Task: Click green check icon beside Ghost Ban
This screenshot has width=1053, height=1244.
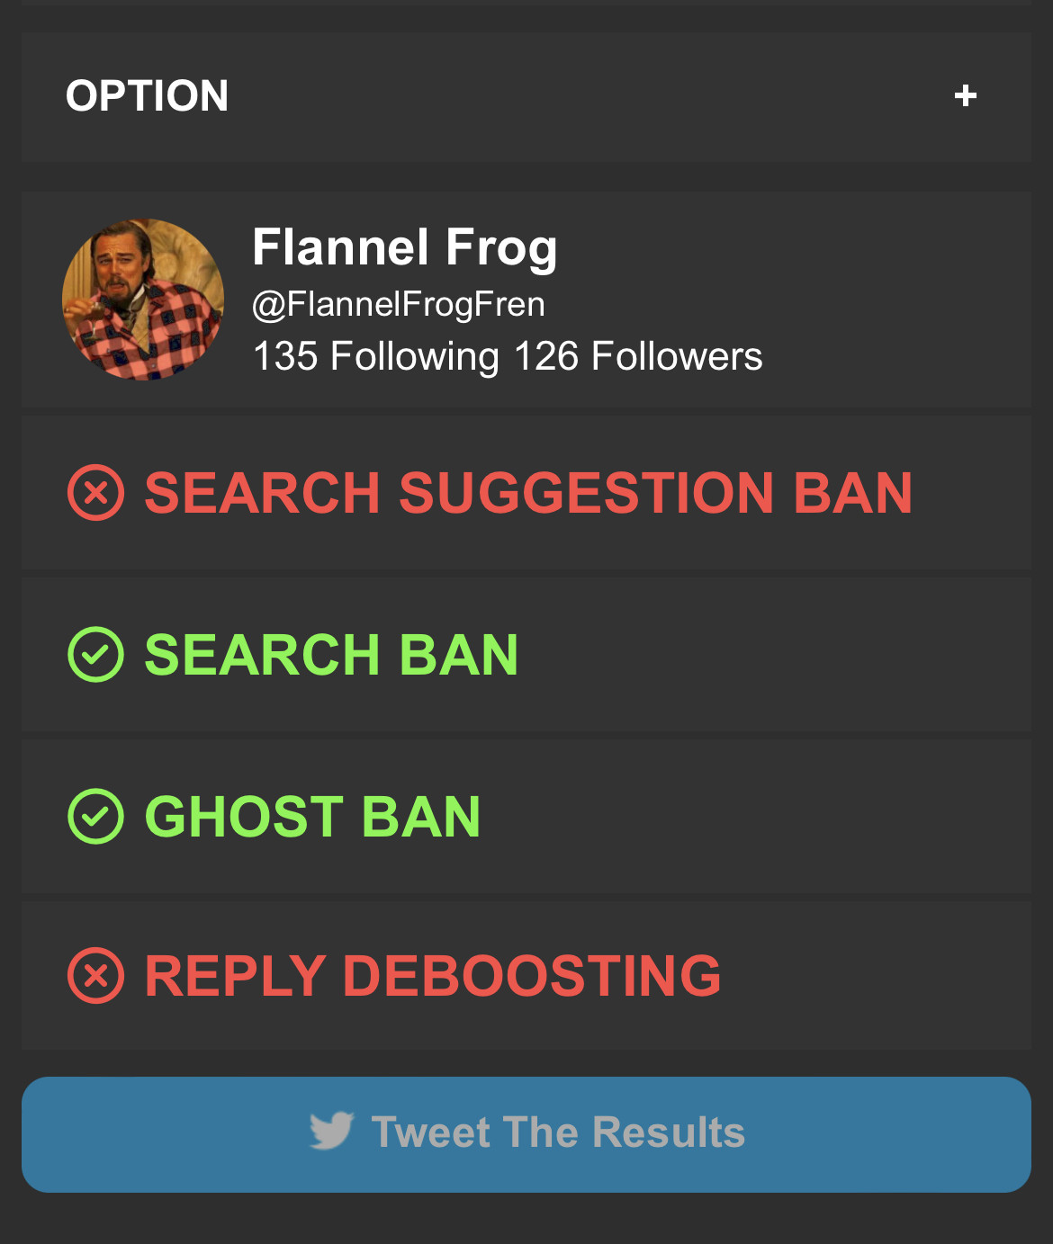Action: [x=95, y=816]
